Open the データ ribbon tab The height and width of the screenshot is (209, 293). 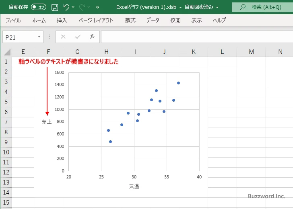pos(153,20)
